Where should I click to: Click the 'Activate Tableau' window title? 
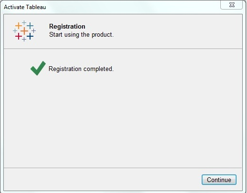coord(25,7)
